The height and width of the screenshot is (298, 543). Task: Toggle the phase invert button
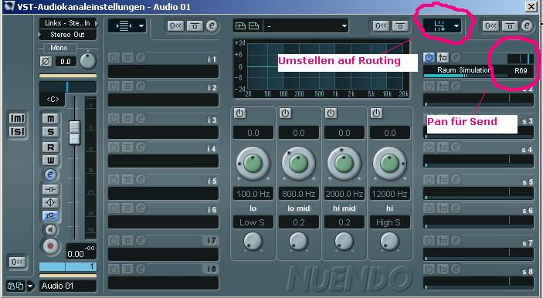pyautogui.click(x=46, y=62)
